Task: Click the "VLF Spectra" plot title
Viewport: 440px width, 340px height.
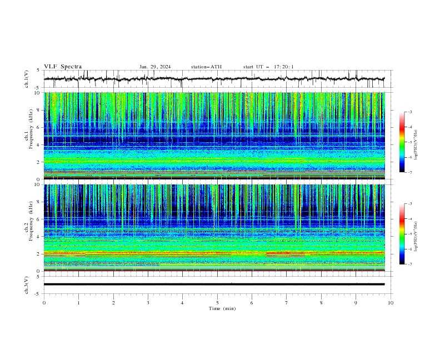Action: (63, 67)
